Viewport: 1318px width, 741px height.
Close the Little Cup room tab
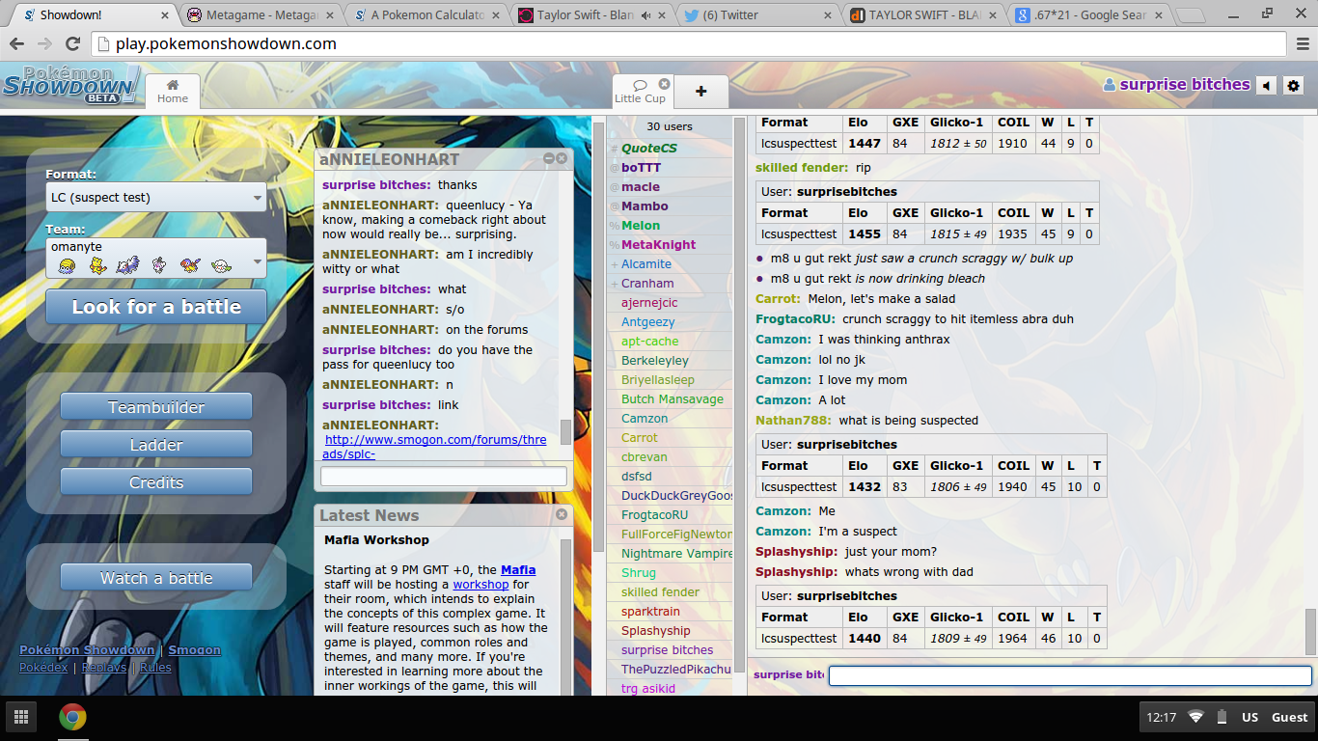click(665, 84)
